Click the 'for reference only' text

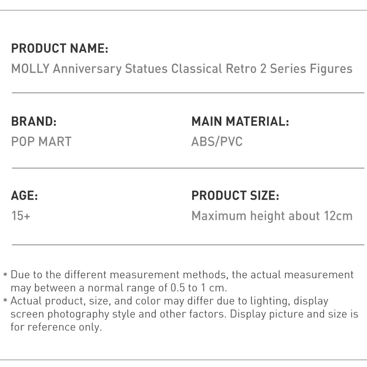point(56,327)
